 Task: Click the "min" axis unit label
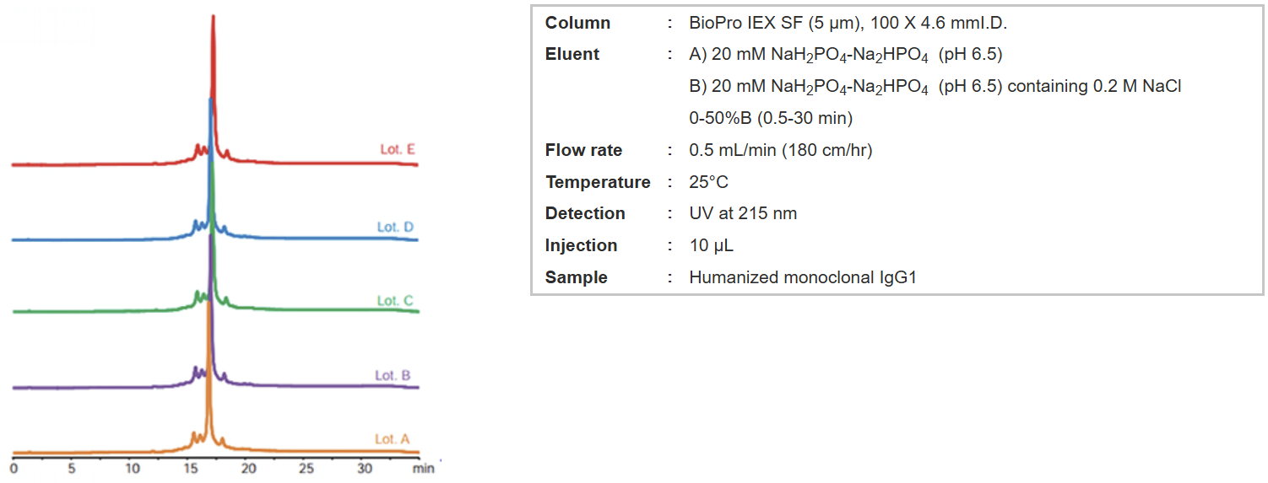(423, 468)
